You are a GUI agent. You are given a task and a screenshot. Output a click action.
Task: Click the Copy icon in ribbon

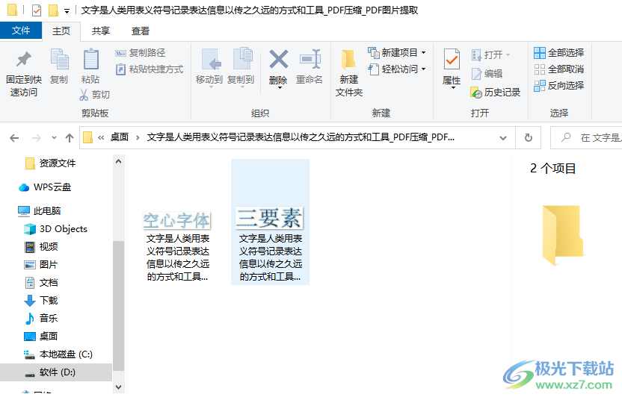(x=58, y=60)
